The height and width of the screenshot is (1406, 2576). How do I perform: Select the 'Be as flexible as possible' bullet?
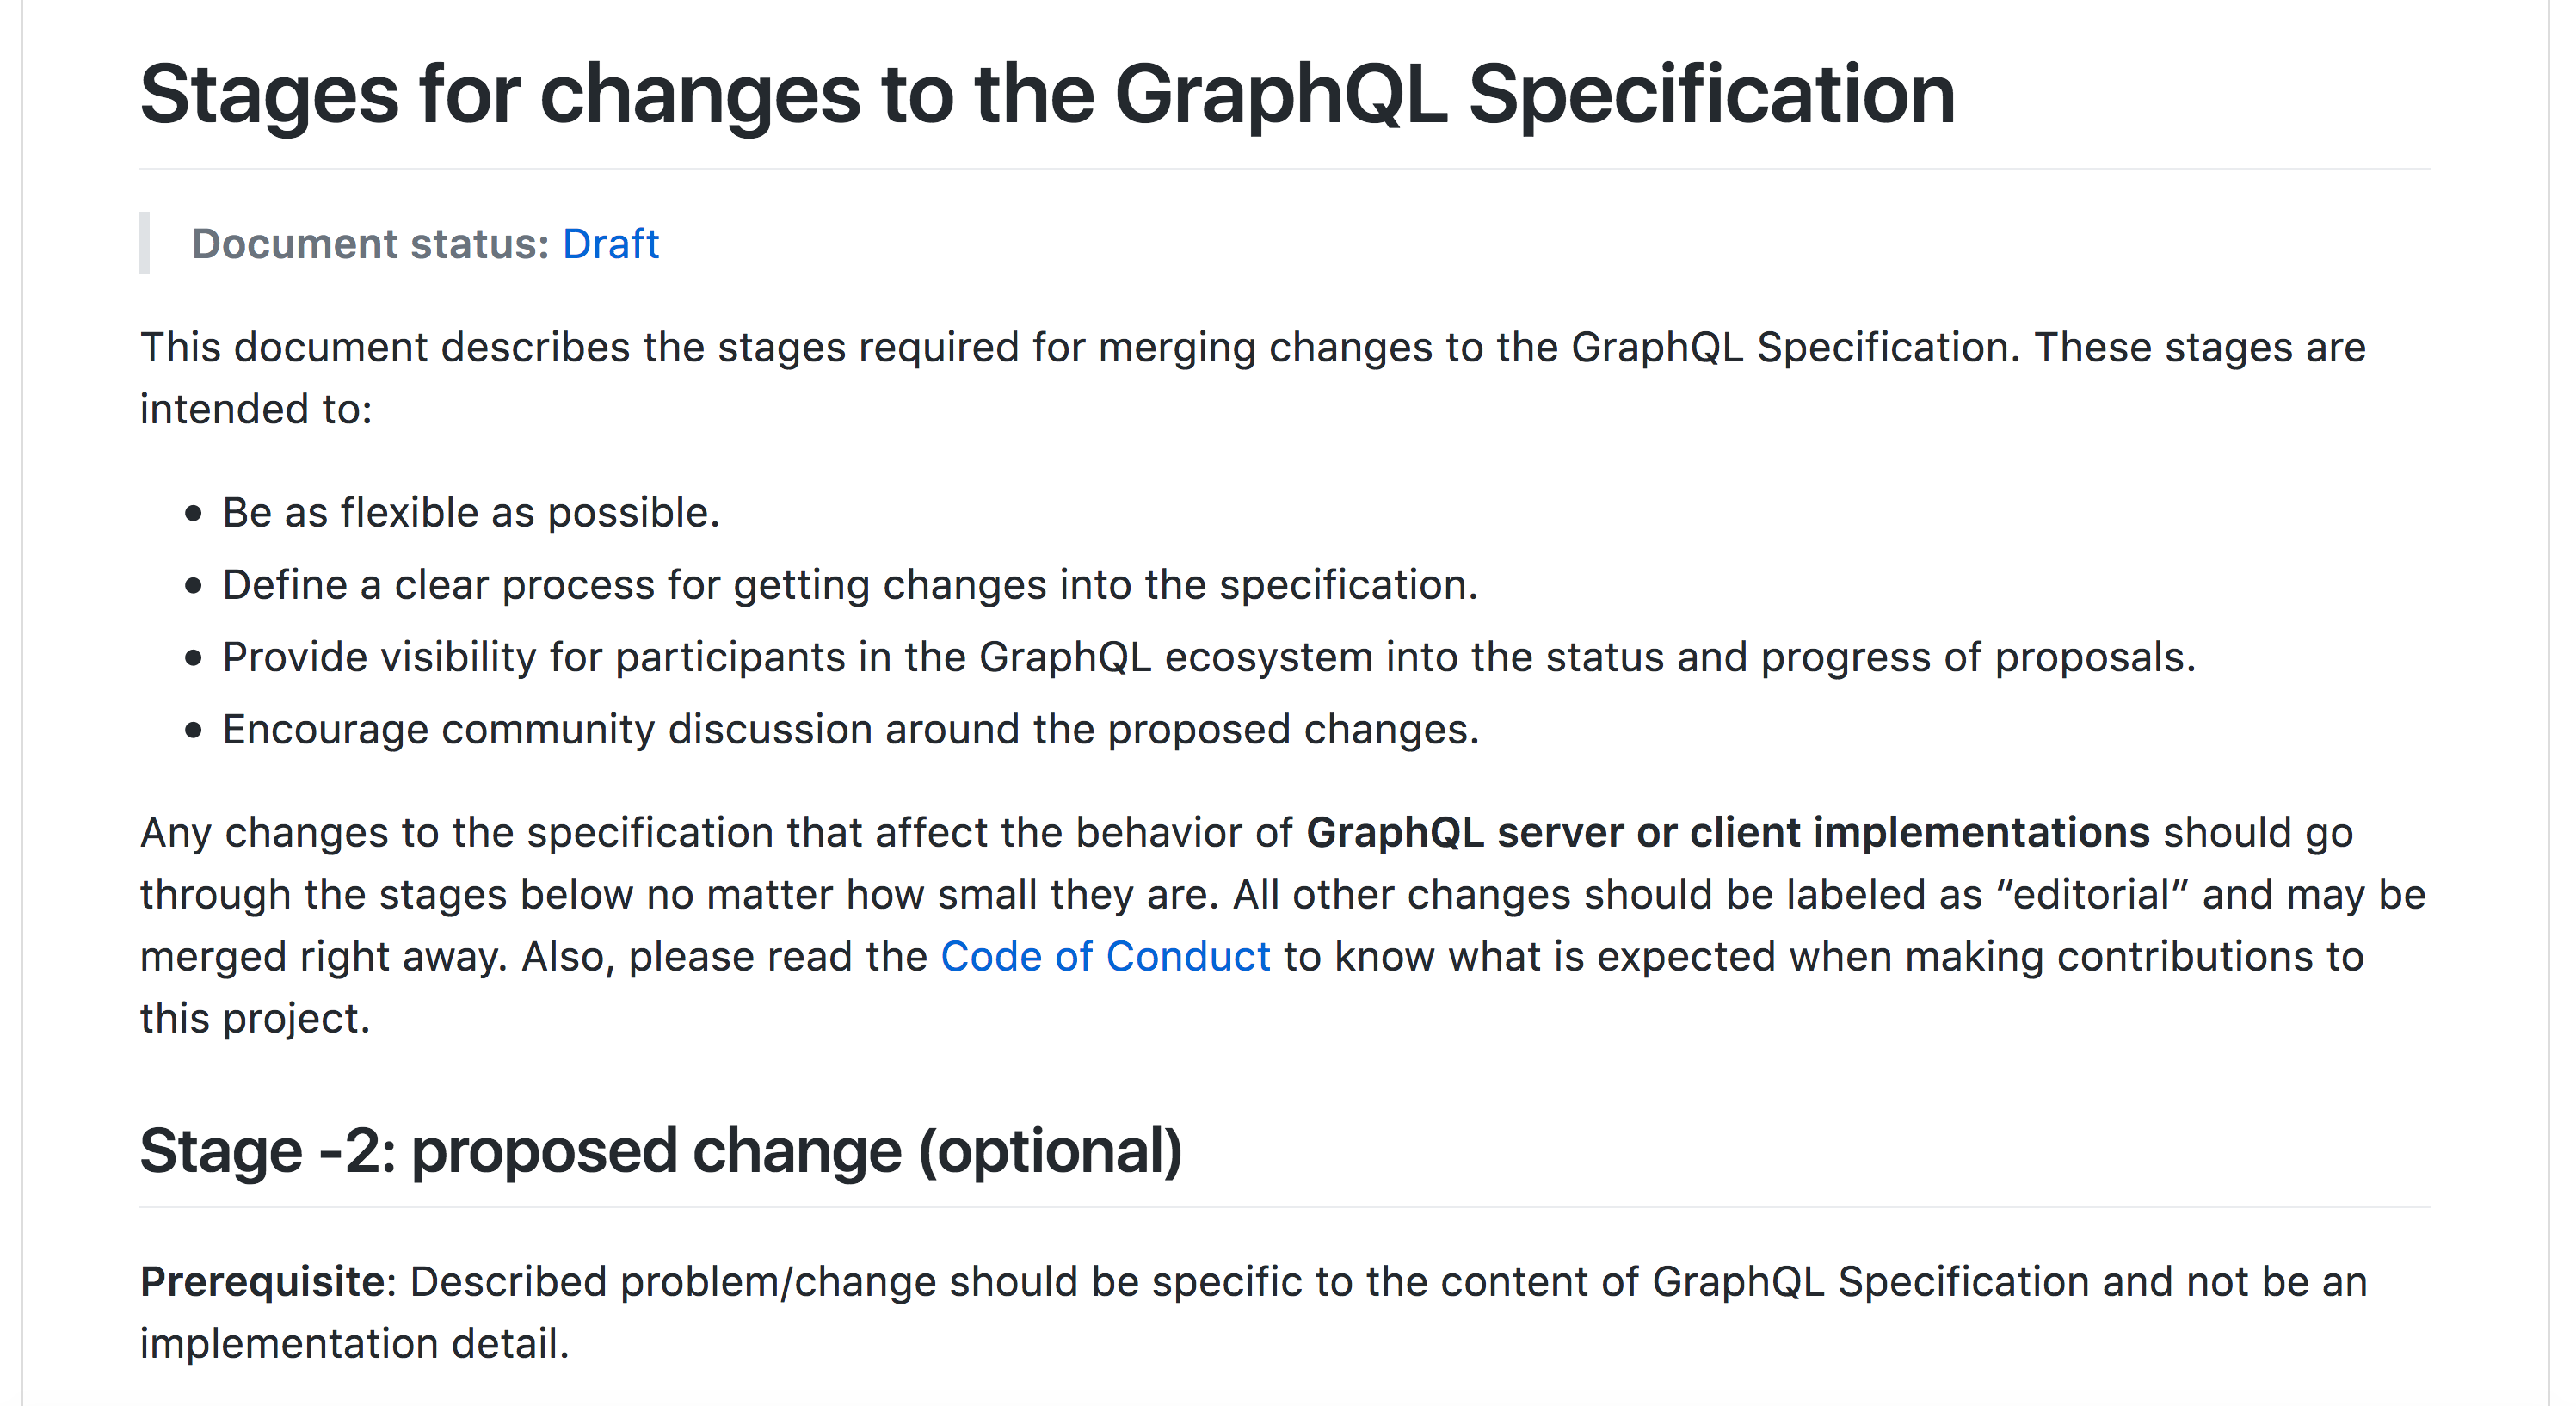click(x=471, y=513)
